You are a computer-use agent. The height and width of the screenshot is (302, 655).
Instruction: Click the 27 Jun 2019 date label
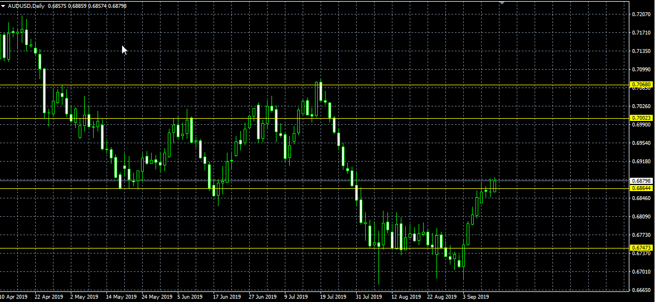(x=263, y=297)
